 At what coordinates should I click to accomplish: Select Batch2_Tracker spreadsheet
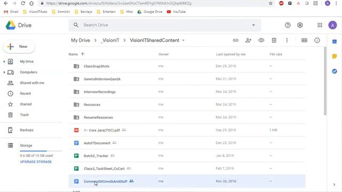187,156
